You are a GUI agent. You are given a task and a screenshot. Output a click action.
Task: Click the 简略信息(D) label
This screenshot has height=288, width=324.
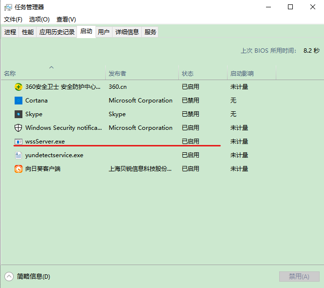[x=34, y=276]
